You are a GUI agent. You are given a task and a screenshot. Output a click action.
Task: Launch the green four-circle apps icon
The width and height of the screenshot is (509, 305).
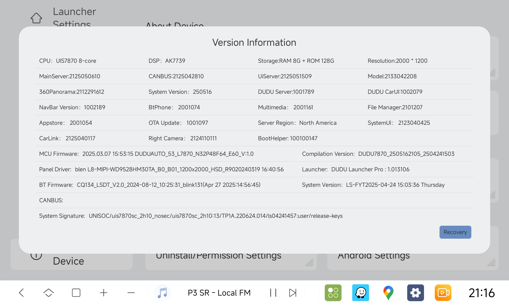[333, 293]
